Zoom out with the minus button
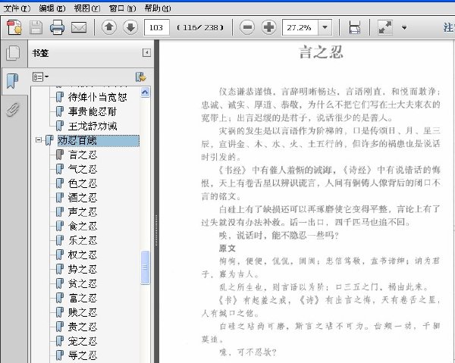This screenshot has height=363, width=455. point(247,27)
